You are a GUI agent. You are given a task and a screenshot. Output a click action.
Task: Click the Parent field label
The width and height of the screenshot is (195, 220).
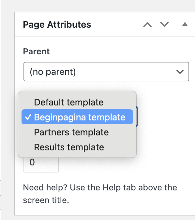tap(36, 51)
